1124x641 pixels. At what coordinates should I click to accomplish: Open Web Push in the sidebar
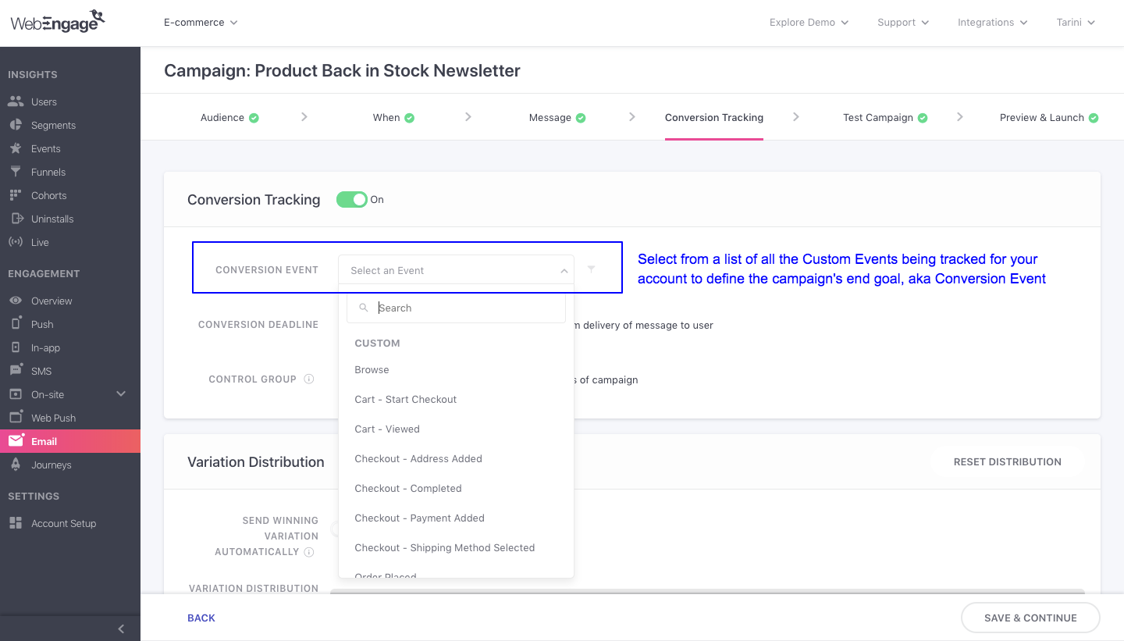pos(70,418)
